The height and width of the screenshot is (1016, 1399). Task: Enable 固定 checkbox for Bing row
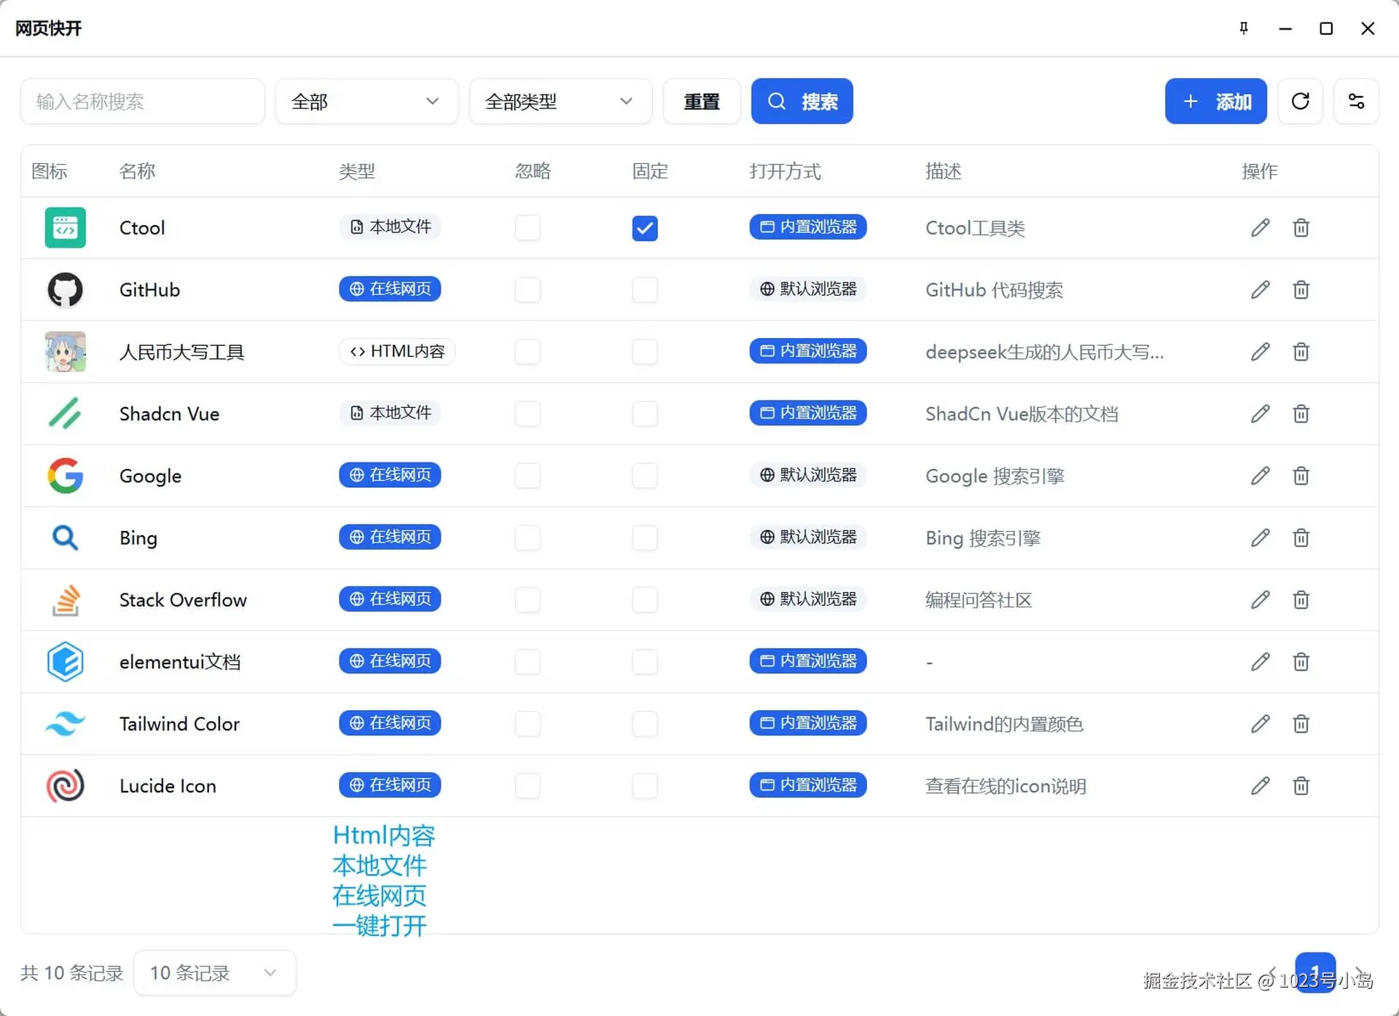click(x=645, y=538)
